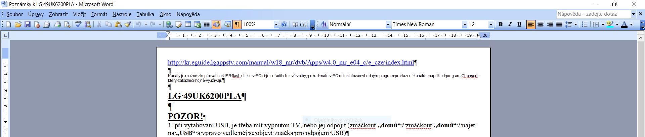
Task: Click the Bullets list icon
Action: click(585, 24)
